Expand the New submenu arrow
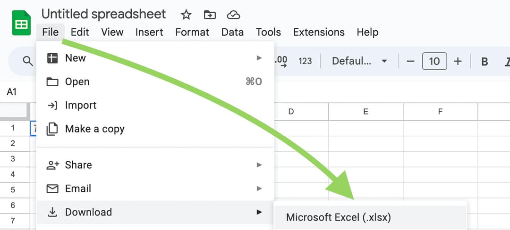This screenshot has width=510, height=230. point(259,58)
